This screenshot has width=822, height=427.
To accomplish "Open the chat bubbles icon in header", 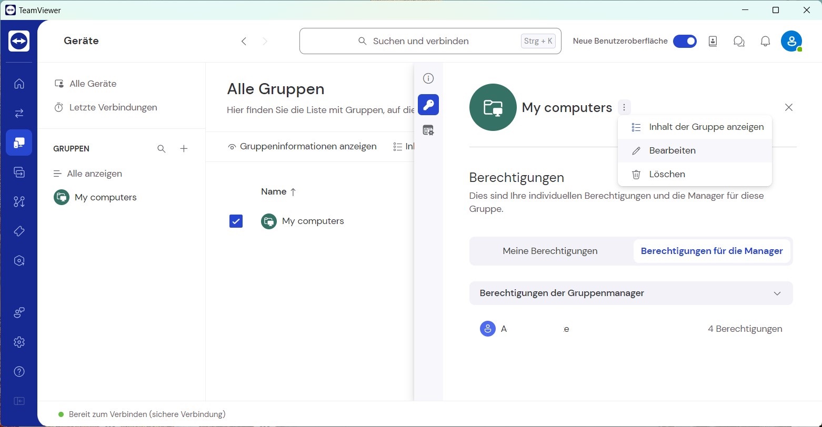I will click(739, 41).
